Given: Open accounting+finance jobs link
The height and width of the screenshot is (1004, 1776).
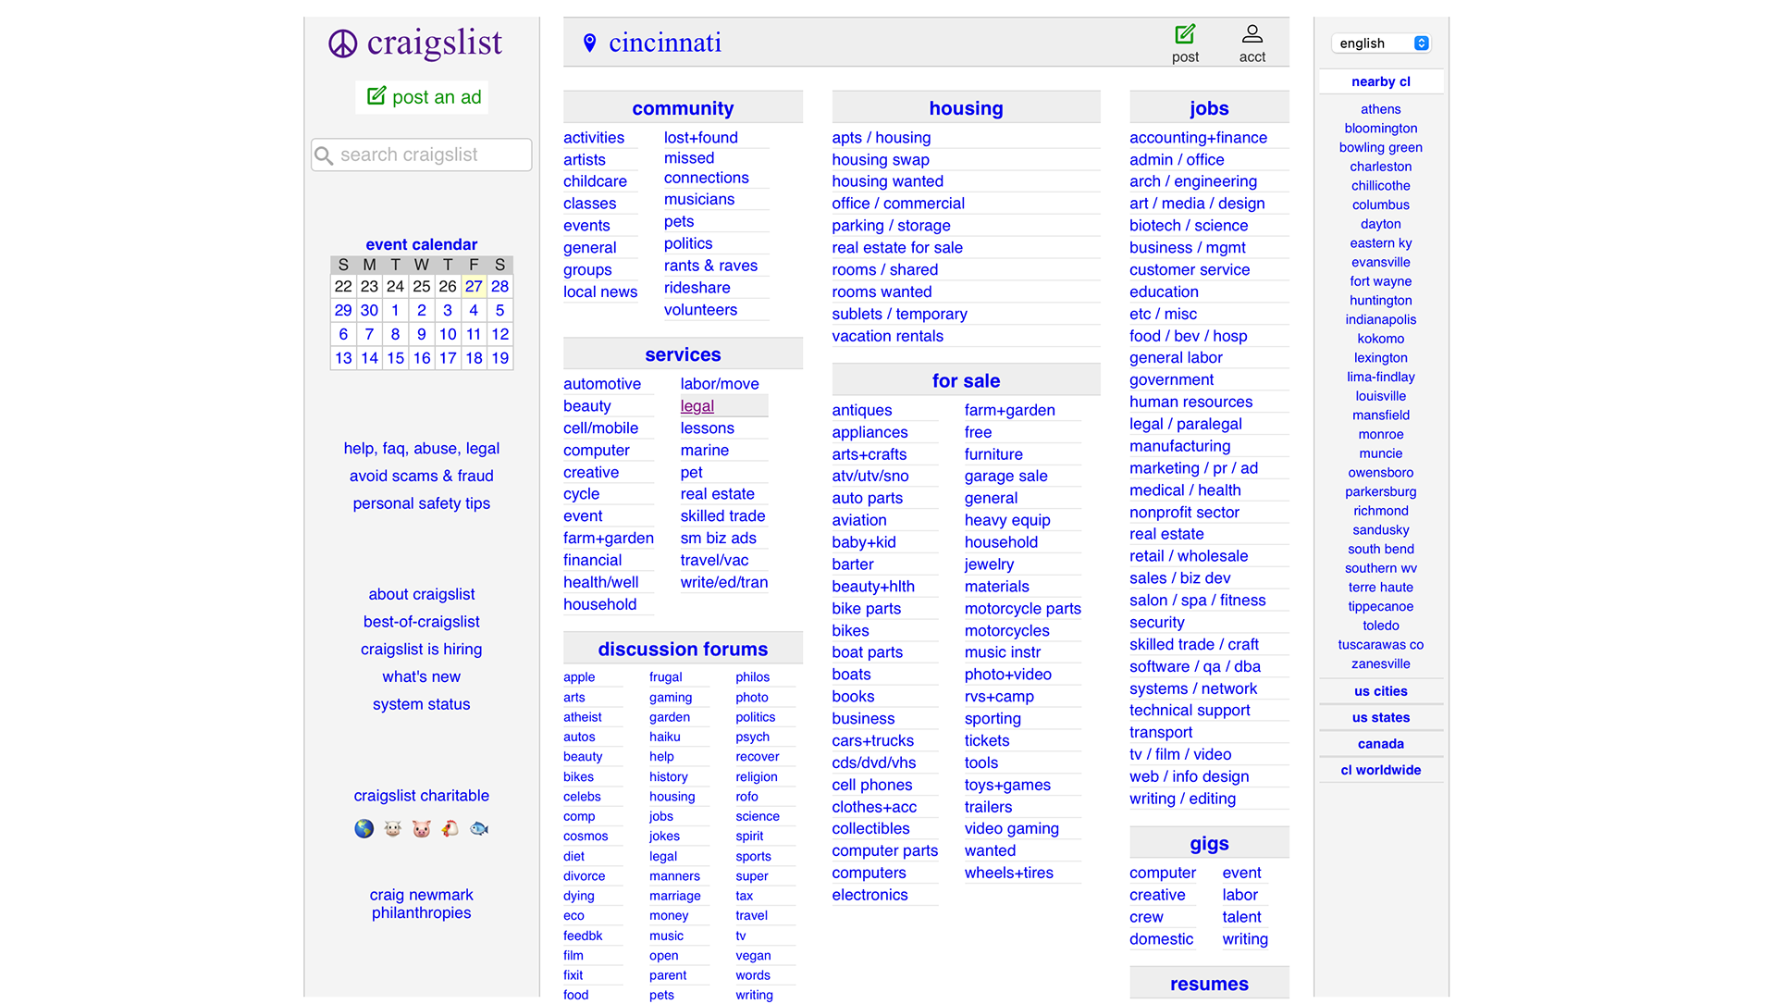Looking at the screenshot, I should tap(1198, 138).
